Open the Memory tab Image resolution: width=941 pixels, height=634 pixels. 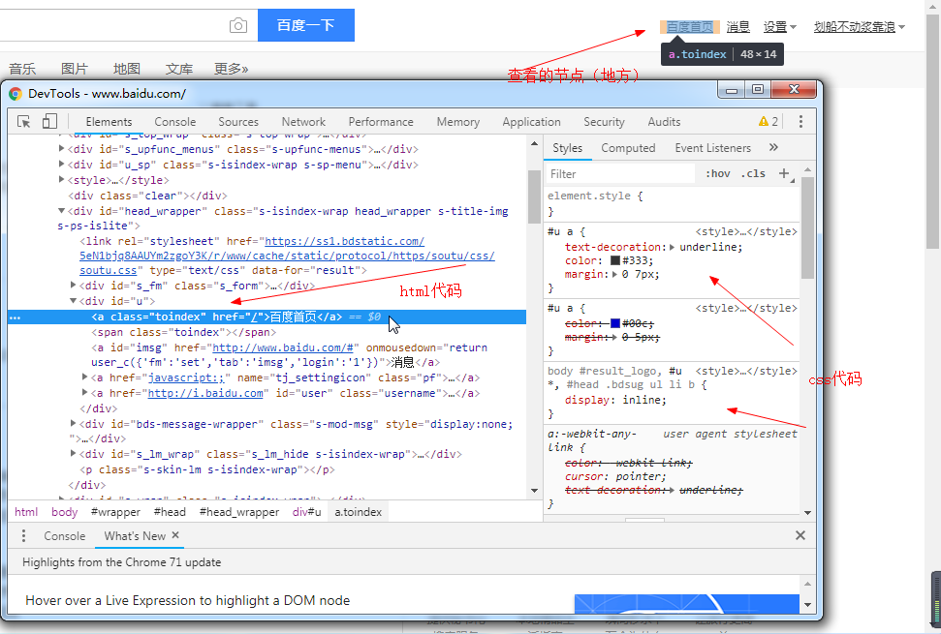click(457, 122)
